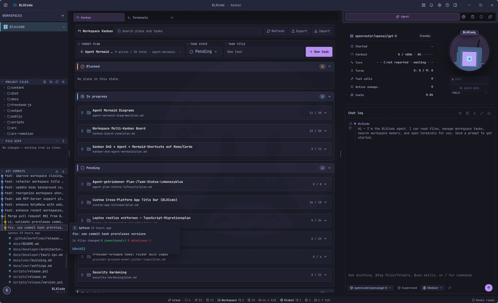
Task: Open settings gear icon
Action: click(439, 5)
